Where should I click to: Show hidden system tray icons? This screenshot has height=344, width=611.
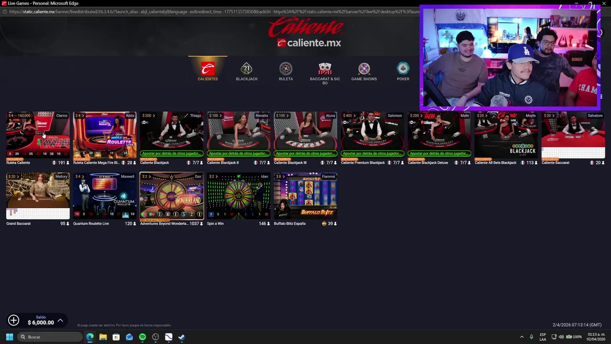(522, 337)
